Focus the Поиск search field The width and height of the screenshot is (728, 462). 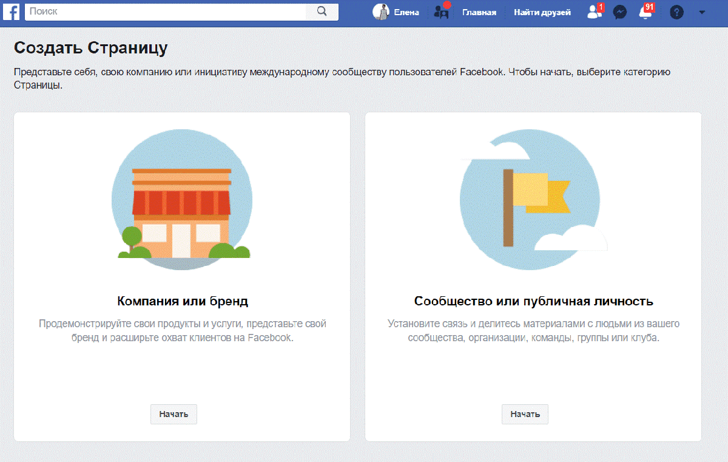tap(166, 12)
